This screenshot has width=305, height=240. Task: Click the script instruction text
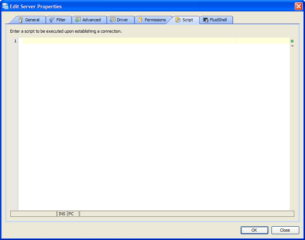point(66,31)
